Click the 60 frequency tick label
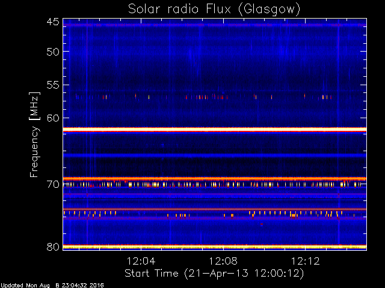 [53, 118]
